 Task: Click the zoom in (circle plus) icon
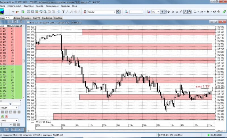pos(173,12)
